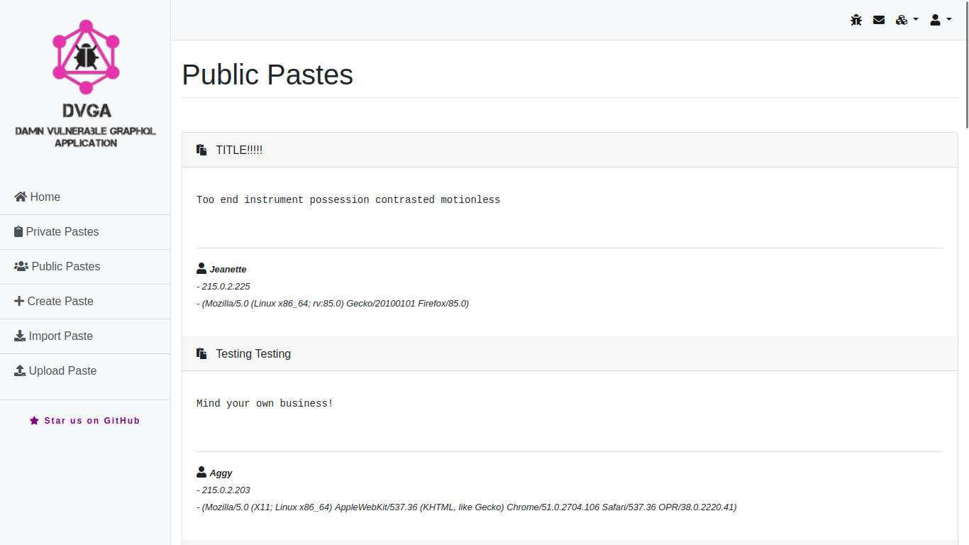
Task: Click the bug icon in top navbar
Action: click(x=856, y=20)
